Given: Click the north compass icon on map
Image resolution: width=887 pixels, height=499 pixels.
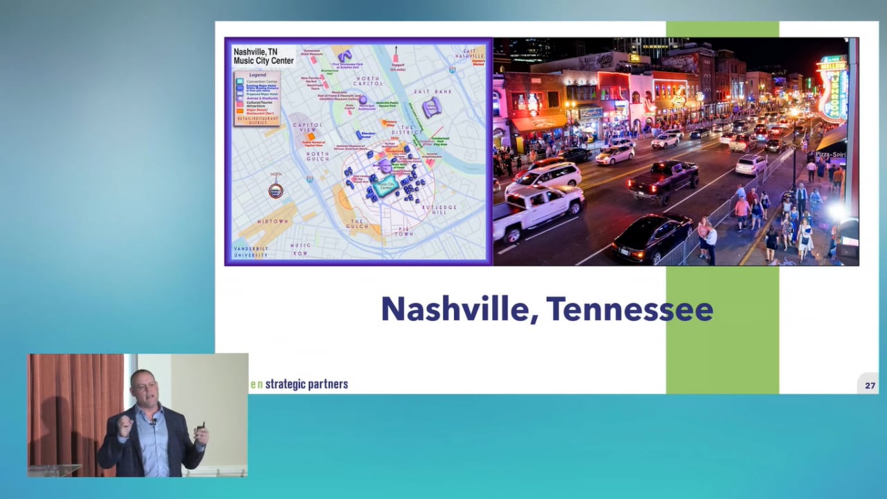Looking at the screenshot, I should click(276, 190).
